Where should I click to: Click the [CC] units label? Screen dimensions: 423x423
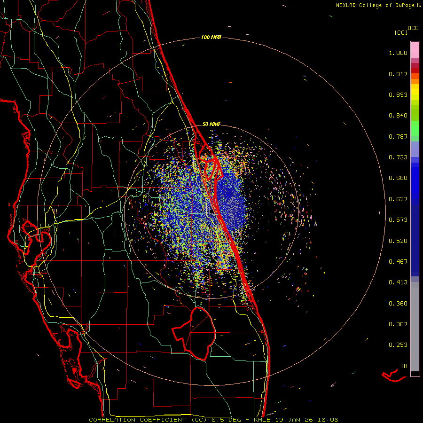coord(401,32)
